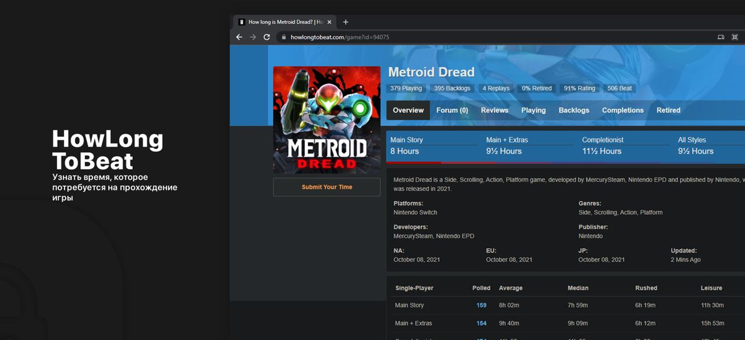Viewport: 745px width, 340px height.
Task: Reload the HowLongToBeat page
Action: (x=266, y=37)
